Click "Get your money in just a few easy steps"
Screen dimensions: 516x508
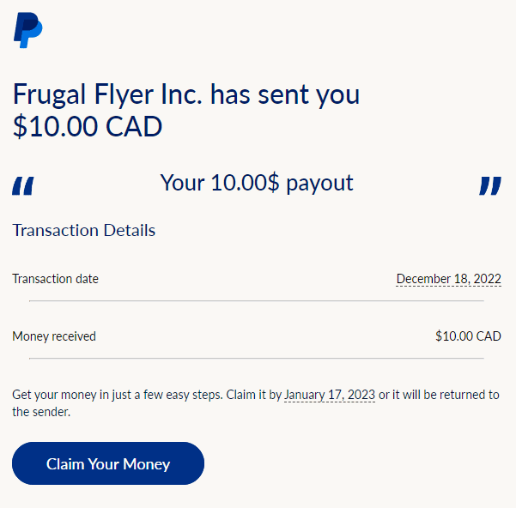(x=118, y=395)
